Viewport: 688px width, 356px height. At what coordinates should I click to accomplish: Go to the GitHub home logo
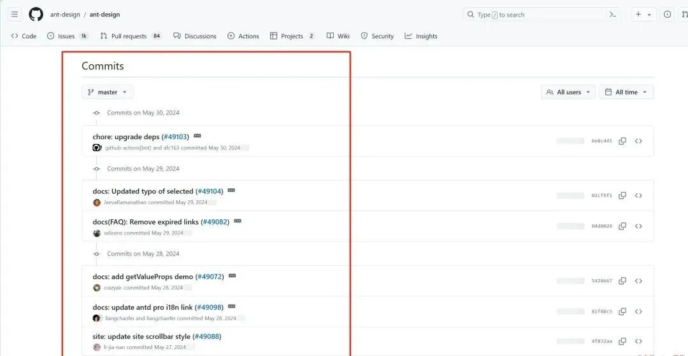point(36,15)
